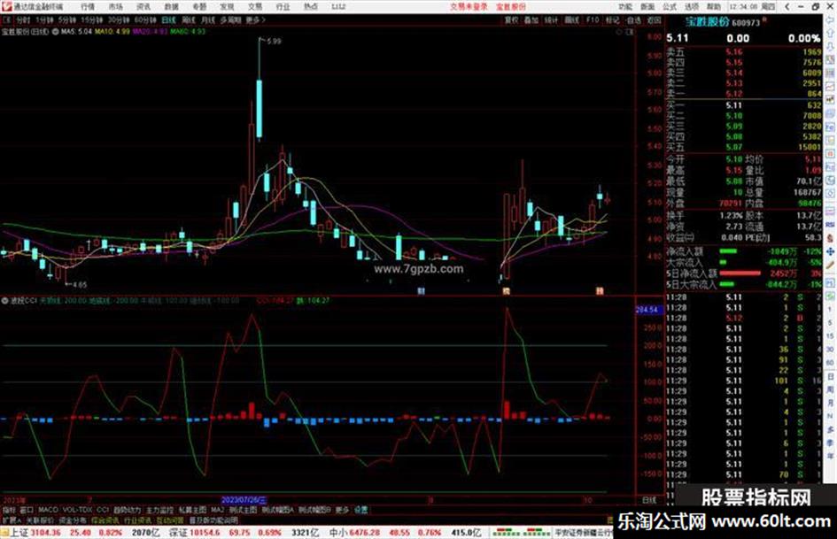
Task: Switch chart to 60分钟 period
Action: (x=144, y=19)
